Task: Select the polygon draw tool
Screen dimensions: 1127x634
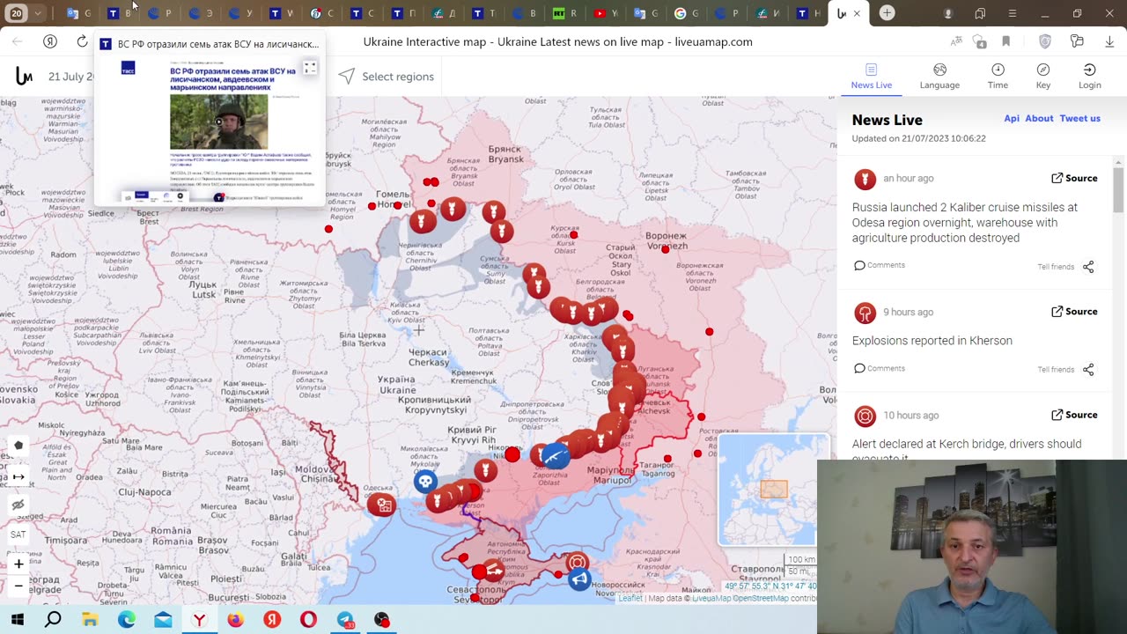Action: pos(18,446)
